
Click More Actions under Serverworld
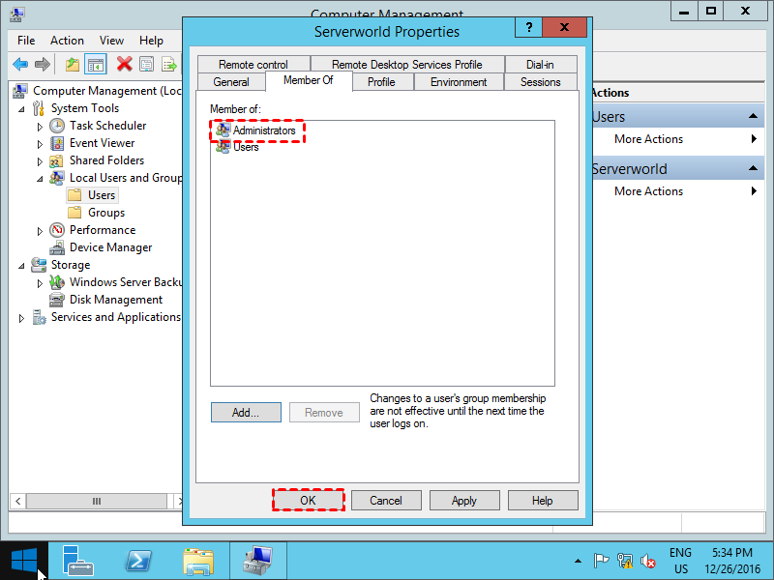click(x=648, y=190)
